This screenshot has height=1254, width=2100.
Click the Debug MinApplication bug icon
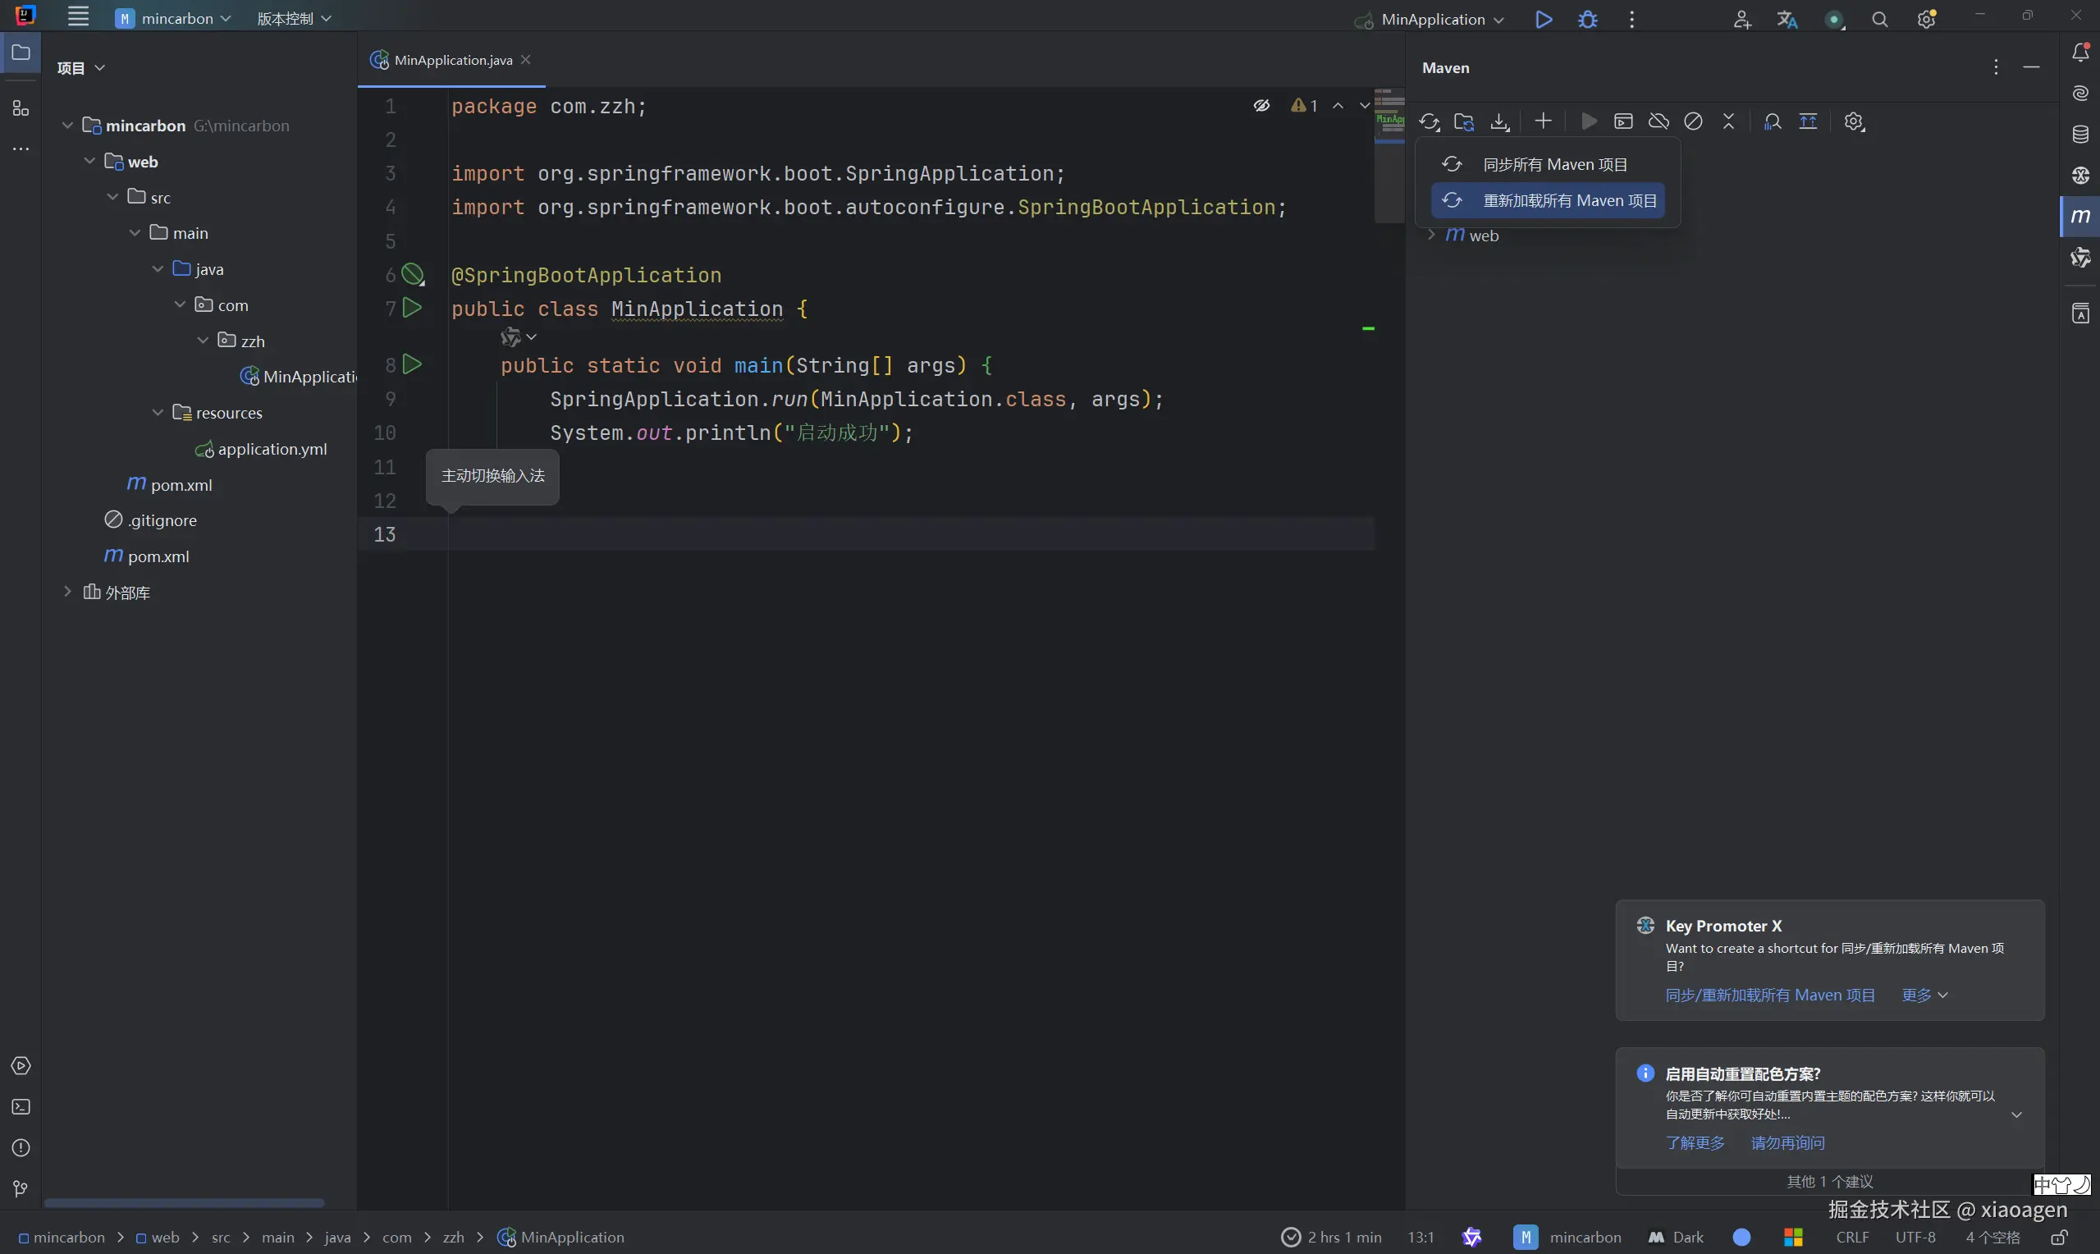point(1587,20)
